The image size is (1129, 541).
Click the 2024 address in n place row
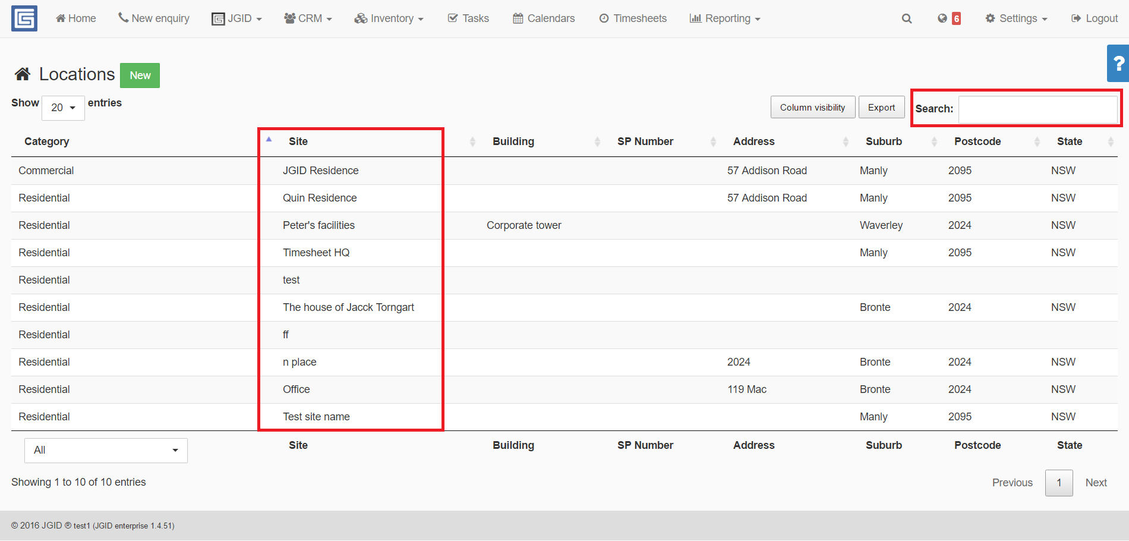pyautogui.click(x=739, y=362)
